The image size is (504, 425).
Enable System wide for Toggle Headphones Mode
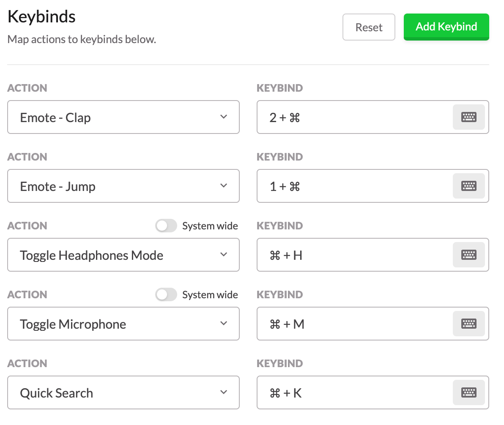pos(166,226)
